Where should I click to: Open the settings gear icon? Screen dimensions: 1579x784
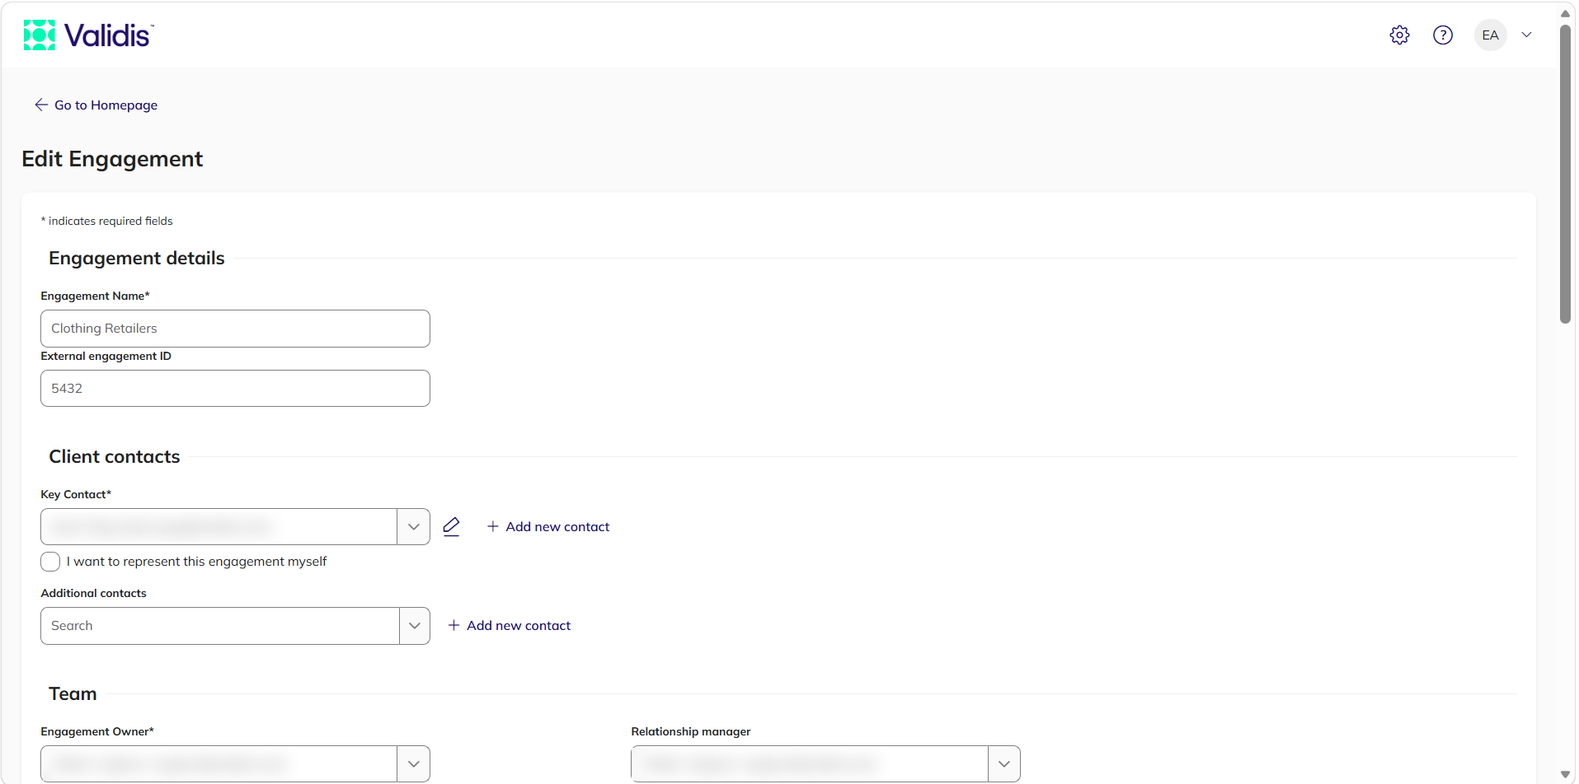(1399, 35)
